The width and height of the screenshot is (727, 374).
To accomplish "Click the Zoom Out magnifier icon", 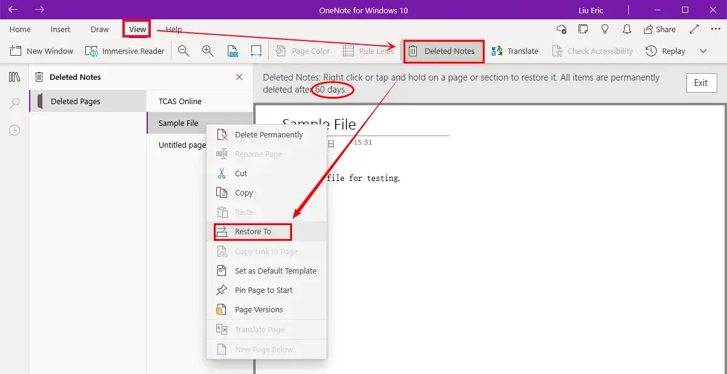I will click(x=184, y=51).
